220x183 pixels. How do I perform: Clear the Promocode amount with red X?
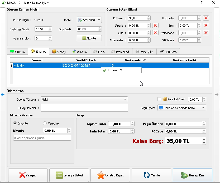[206, 33]
